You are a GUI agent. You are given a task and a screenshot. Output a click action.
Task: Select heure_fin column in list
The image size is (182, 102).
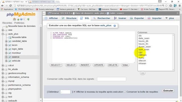pos(143,44)
